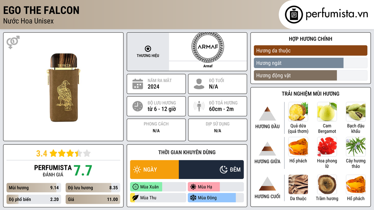Select the Đêm nighttime segment
This screenshot has width=374, height=210.
coord(211,170)
